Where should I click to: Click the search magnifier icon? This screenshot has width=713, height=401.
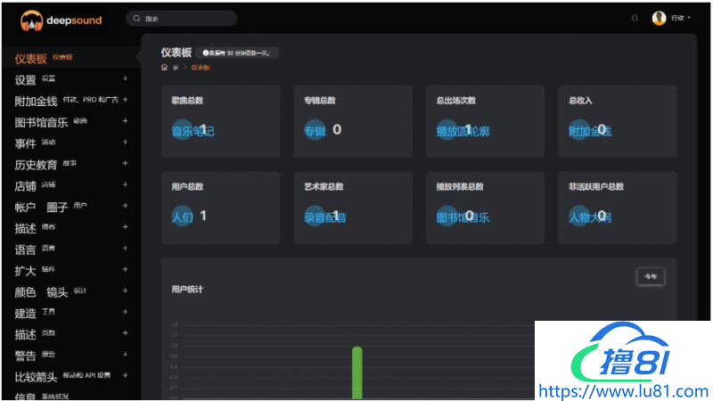pyautogui.click(x=136, y=19)
